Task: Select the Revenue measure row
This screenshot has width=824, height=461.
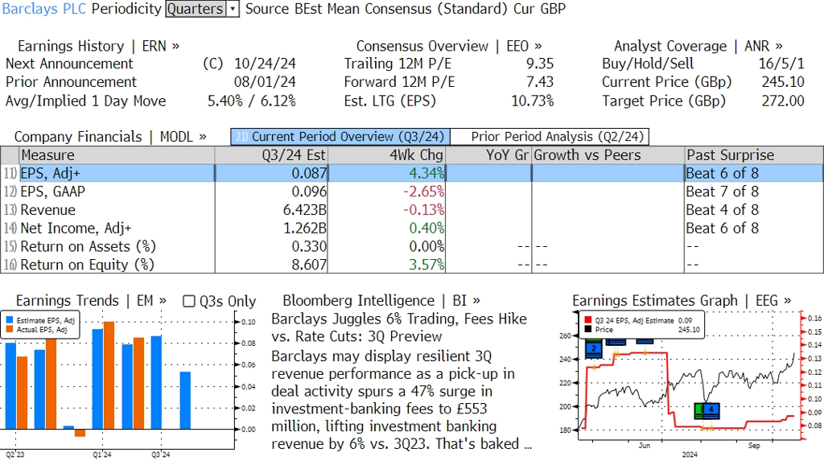Action: tap(412, 210)
